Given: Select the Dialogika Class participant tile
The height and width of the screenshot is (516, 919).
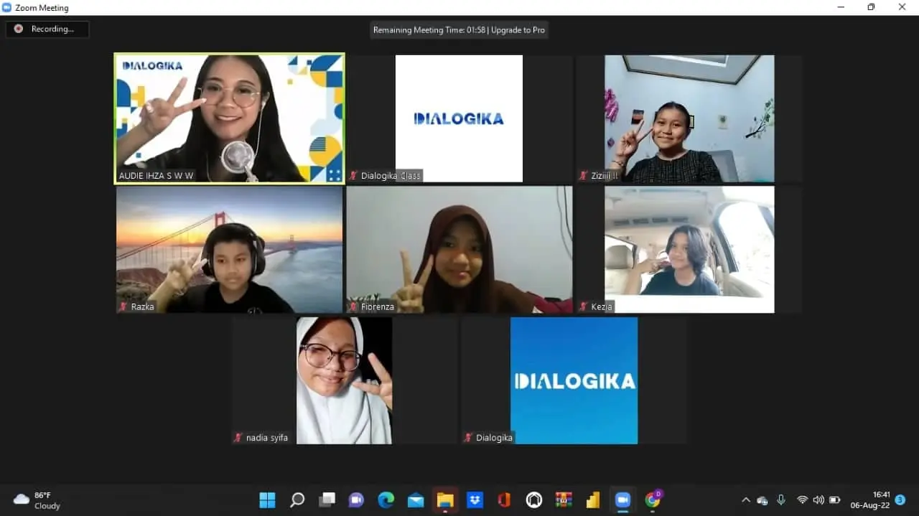Looking at the screenshot, I should pyautogui.click(x=459, y=118).
